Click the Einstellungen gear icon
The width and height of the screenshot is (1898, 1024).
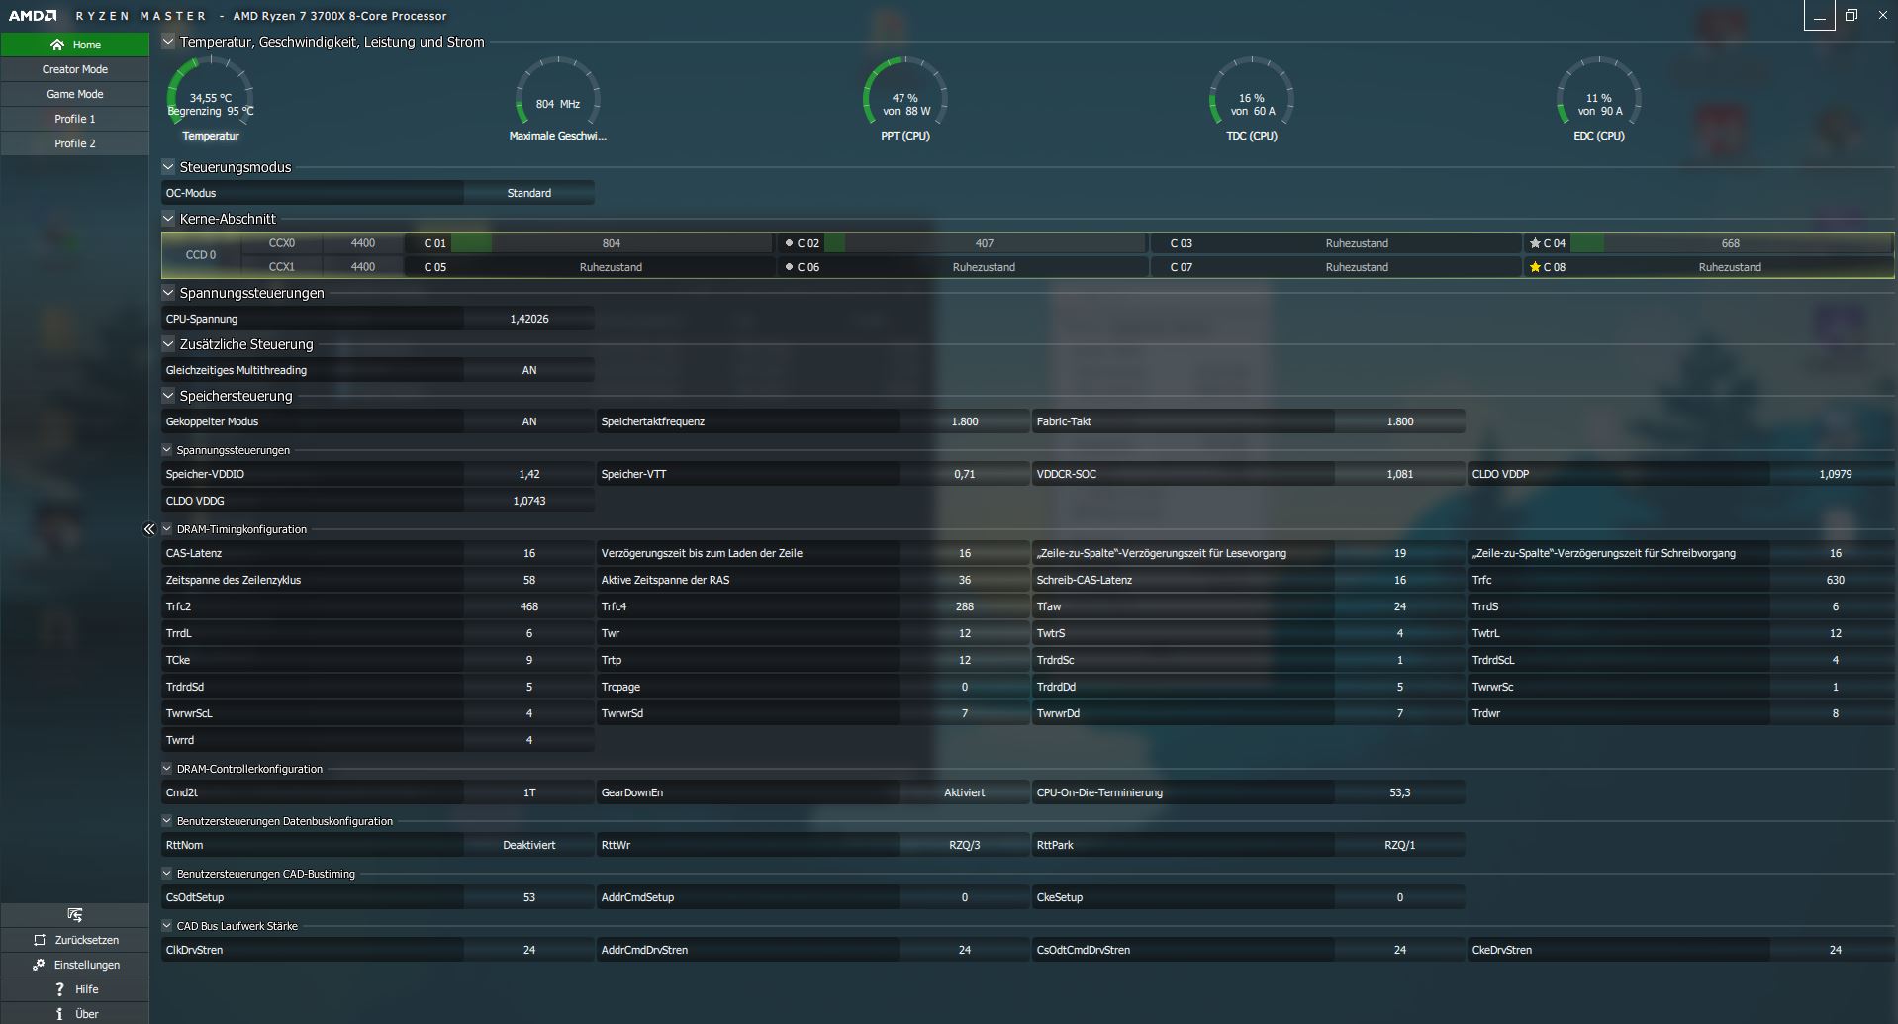[x=40, y=965]
